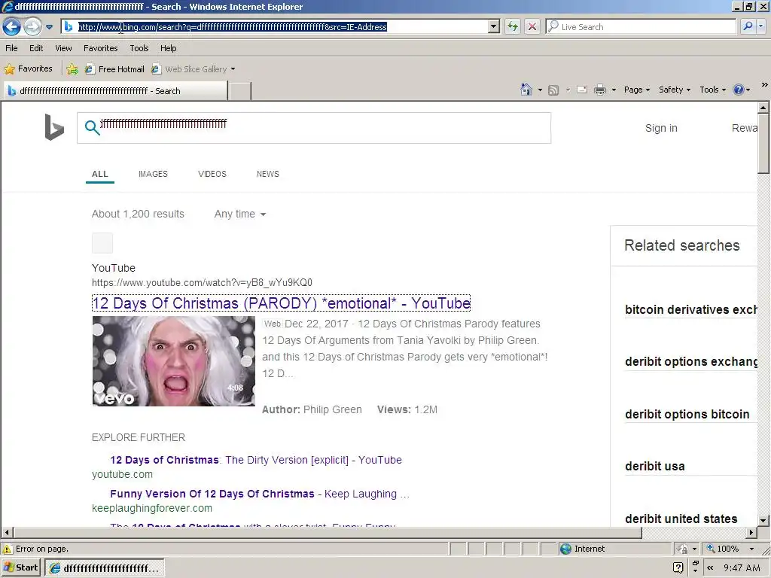Click the vertical scrollbar up arrow

763,107
